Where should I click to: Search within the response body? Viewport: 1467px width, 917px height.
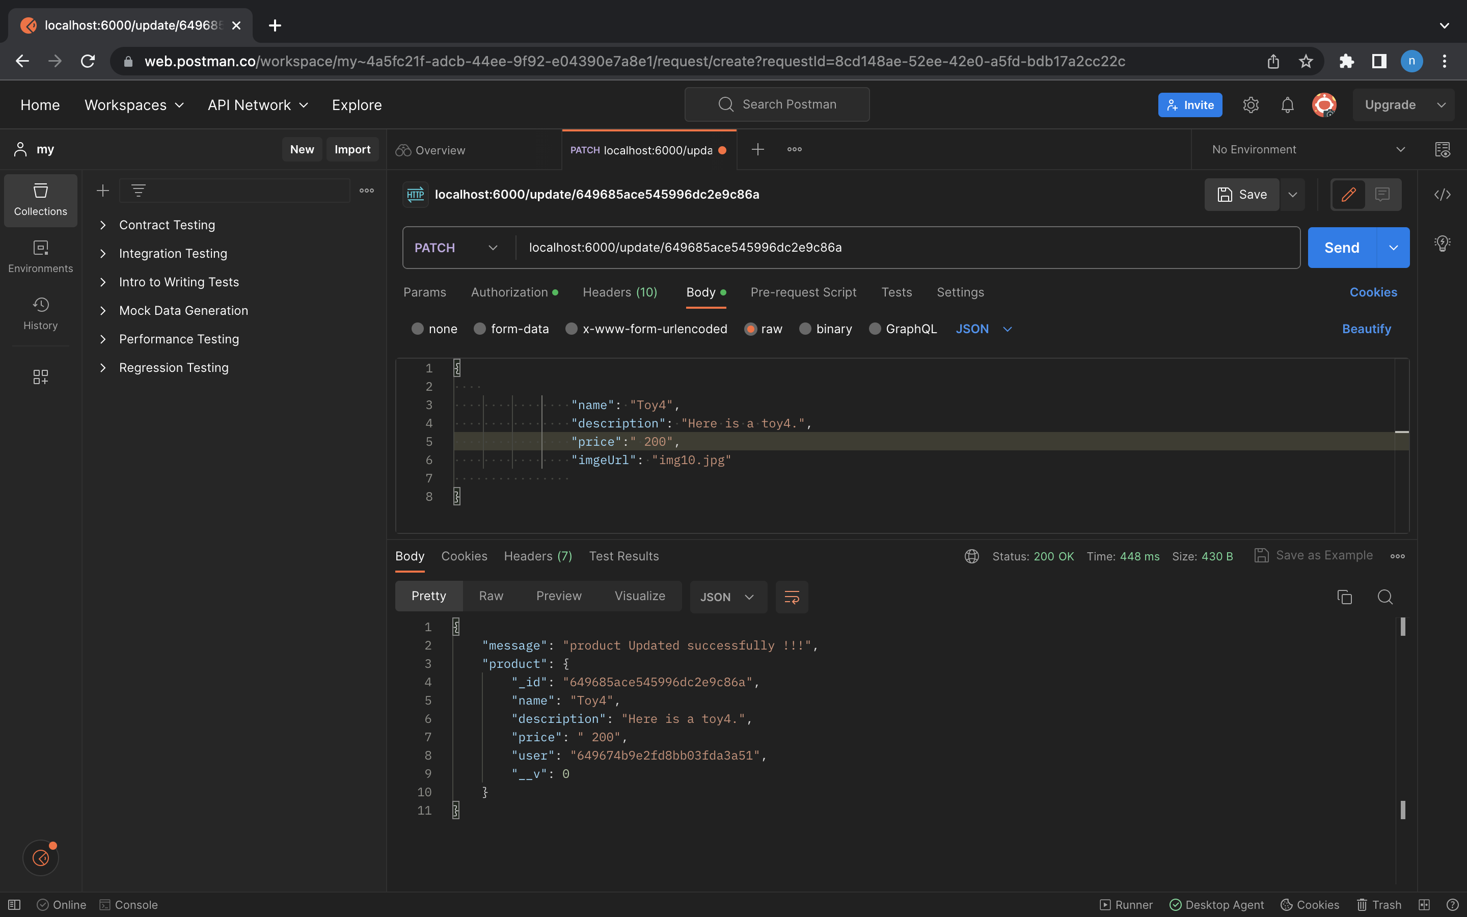pos(1384,597)
